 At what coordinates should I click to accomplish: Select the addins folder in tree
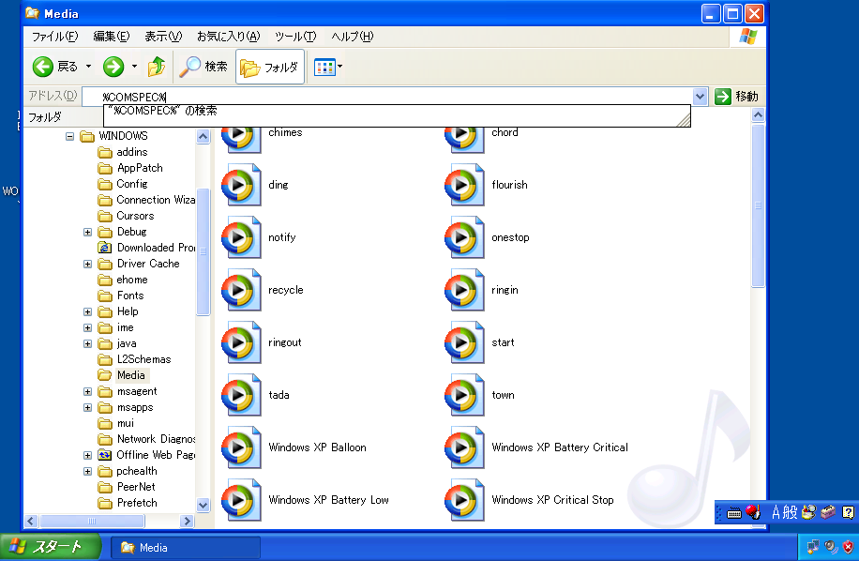click(x=131, y=152)
